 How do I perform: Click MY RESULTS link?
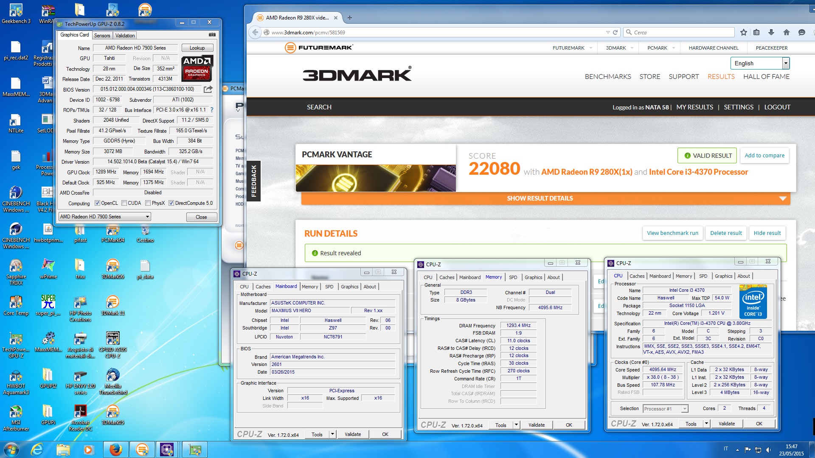click(694, 107)
